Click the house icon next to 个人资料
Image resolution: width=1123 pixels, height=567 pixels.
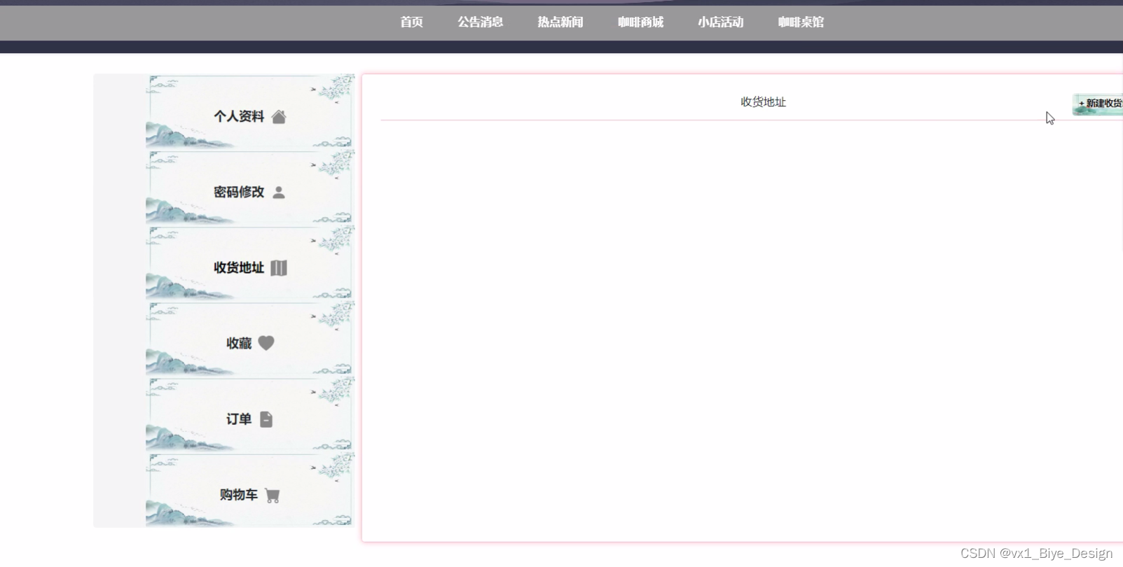click(279, 117)
